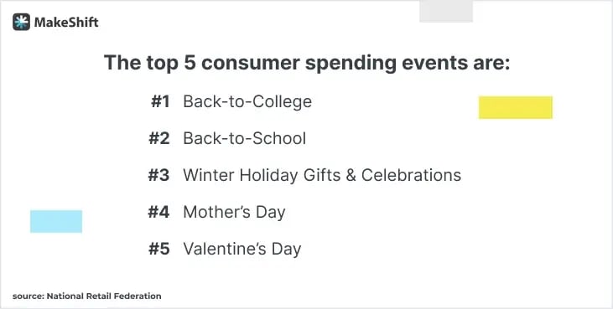This screenshot has height=309, width=613.
Task: Click the word "Celebrations" in item three
Action: [x=411, y=175]
